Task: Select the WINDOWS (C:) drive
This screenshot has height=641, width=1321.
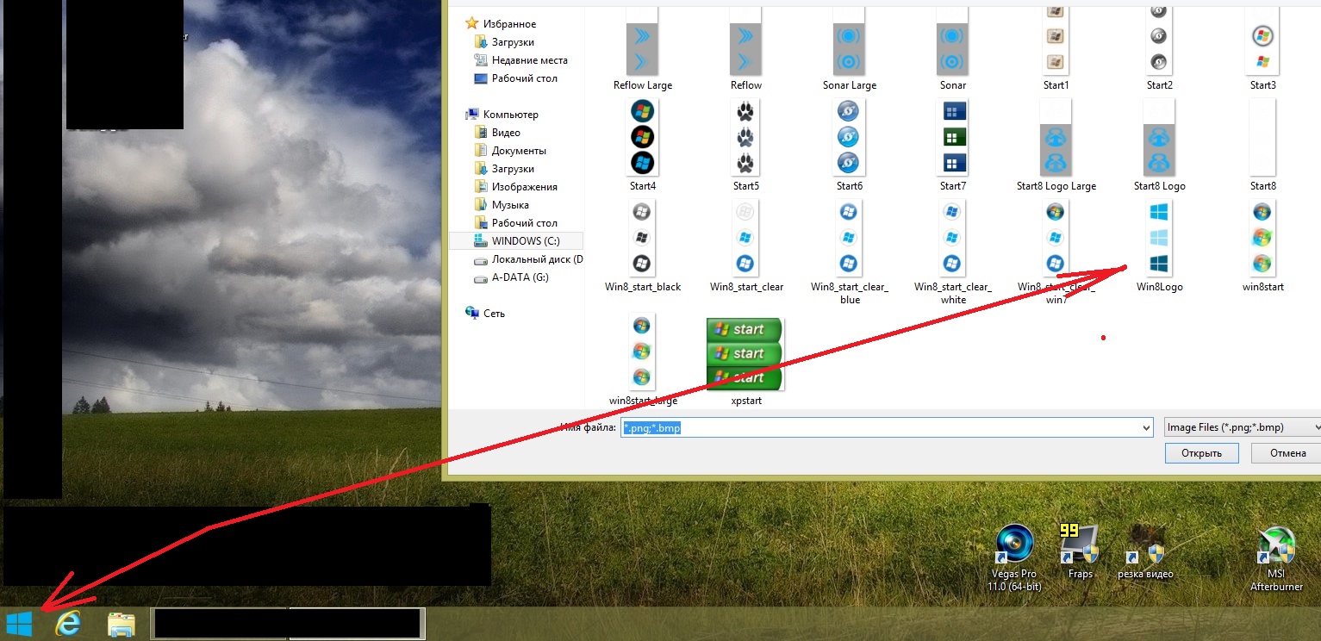Action: [516, 241]
